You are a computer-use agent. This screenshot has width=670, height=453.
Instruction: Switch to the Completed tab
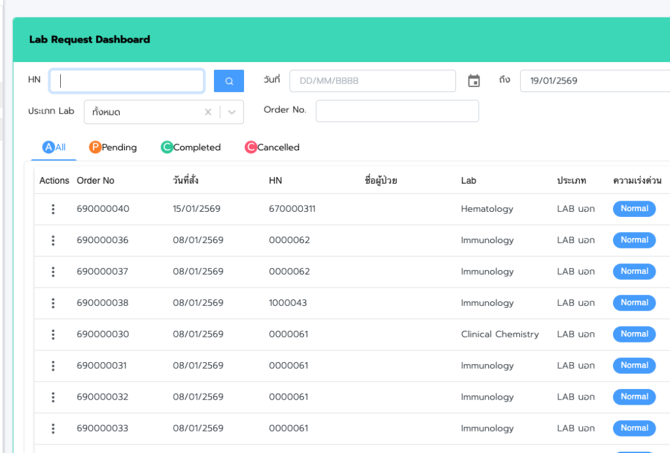(190, 148)
